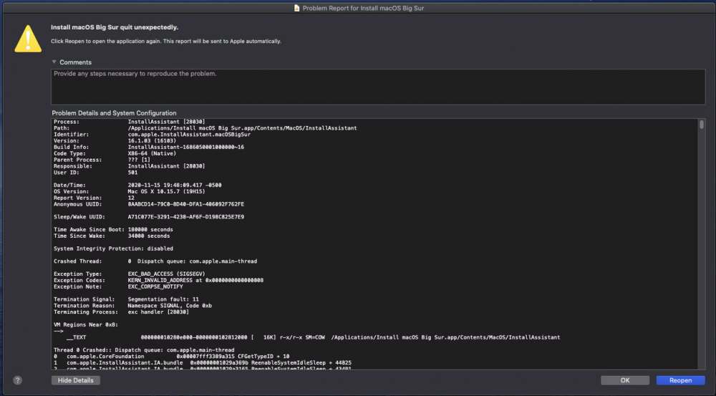Viewport: 716px width, 396px height.
Task: Click the details pane scrollbar thumb
Action: coord(702,124)
